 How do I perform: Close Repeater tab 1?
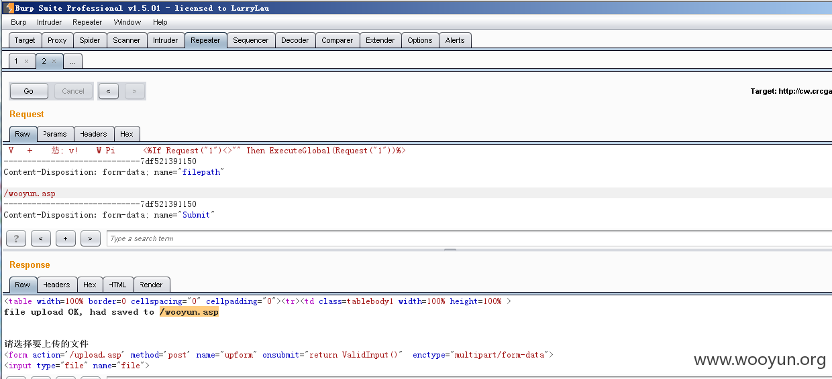[x=26, y=61]
